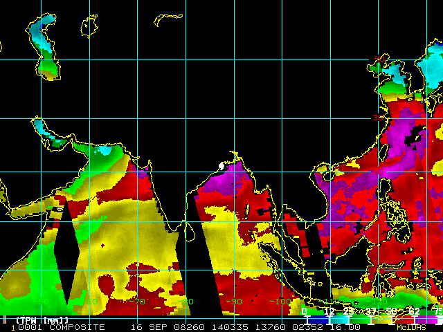
Task: Click the white pixel patch north of Bay of Bengal
Action: click(x=221, y=166)
